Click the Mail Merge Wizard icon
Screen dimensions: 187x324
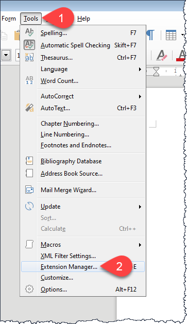tap(29, 190)
